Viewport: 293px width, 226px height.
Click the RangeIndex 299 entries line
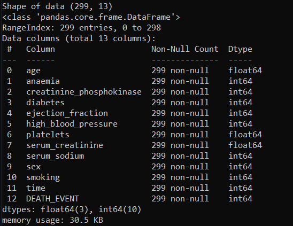click(x=81, y=28)
